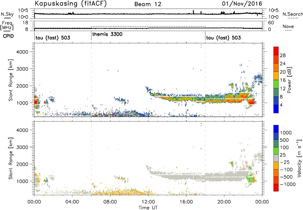Click the gray velocity band at 16:00

186,177
